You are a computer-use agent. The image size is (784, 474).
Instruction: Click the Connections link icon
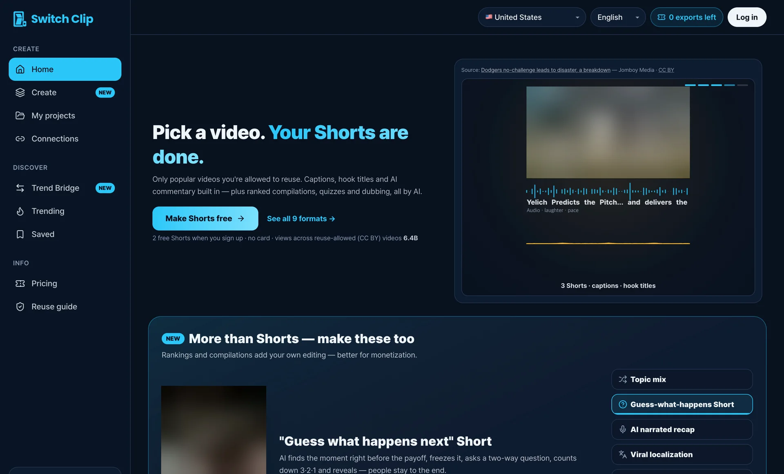[x=20, y=139]
